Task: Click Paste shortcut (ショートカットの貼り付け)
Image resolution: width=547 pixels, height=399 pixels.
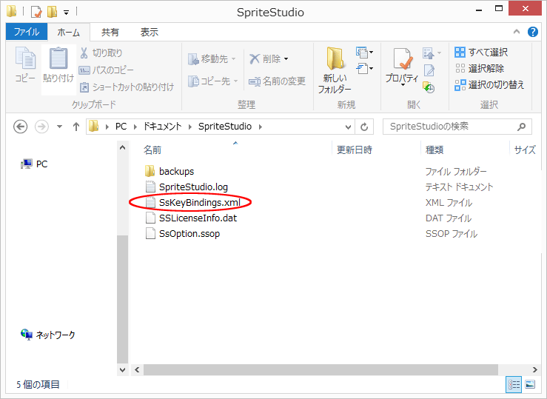Action: (127, 87)
